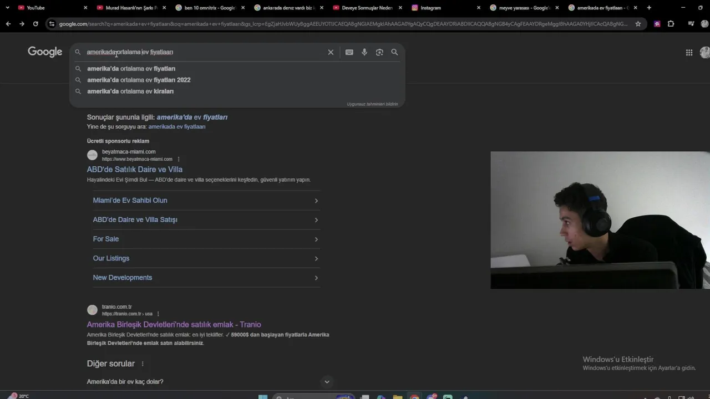The height and width of the screenshot is (399, 710).
Task: Switch to the Deveye Sormuşlar Neden tab
Action: pos(367,8)
